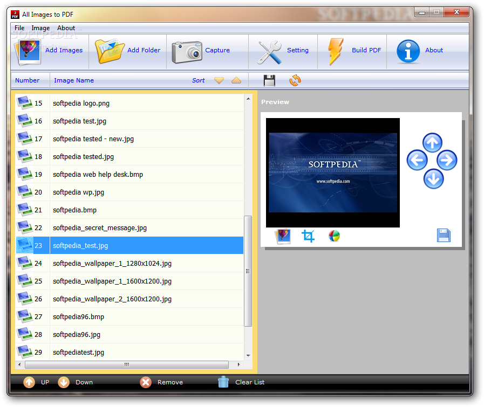Click the Clear List label

click(250, 382)
